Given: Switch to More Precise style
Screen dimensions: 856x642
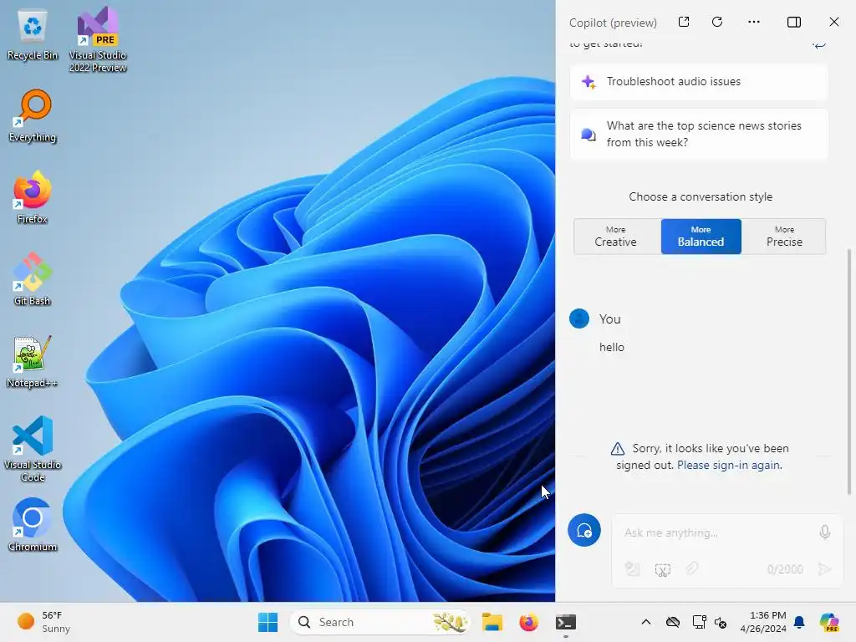Looking at the screenshot, I should tap(784, 237).
